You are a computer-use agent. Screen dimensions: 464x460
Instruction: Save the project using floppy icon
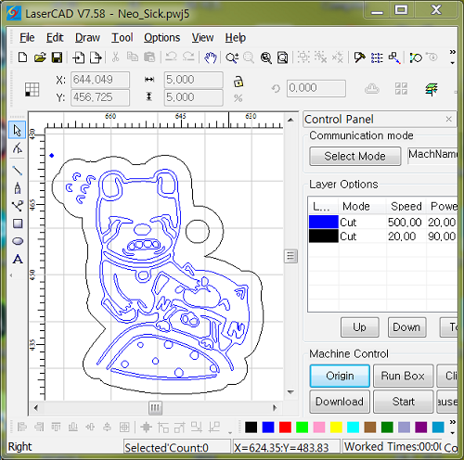coord(57,57)
